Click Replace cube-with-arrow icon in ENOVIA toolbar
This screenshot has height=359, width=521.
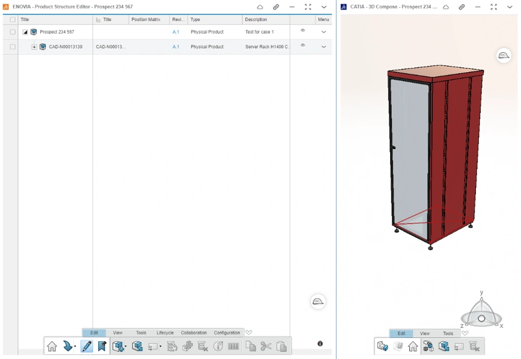137,347
